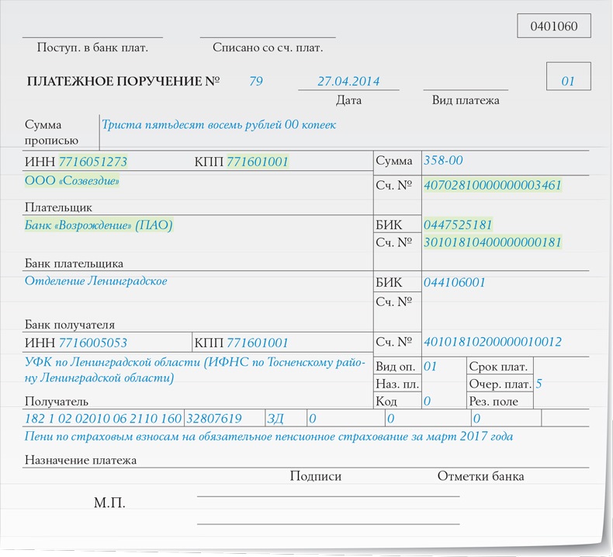Click the 'Дата' label under the date
613x557 pixels.
click(x=348, y=100)
